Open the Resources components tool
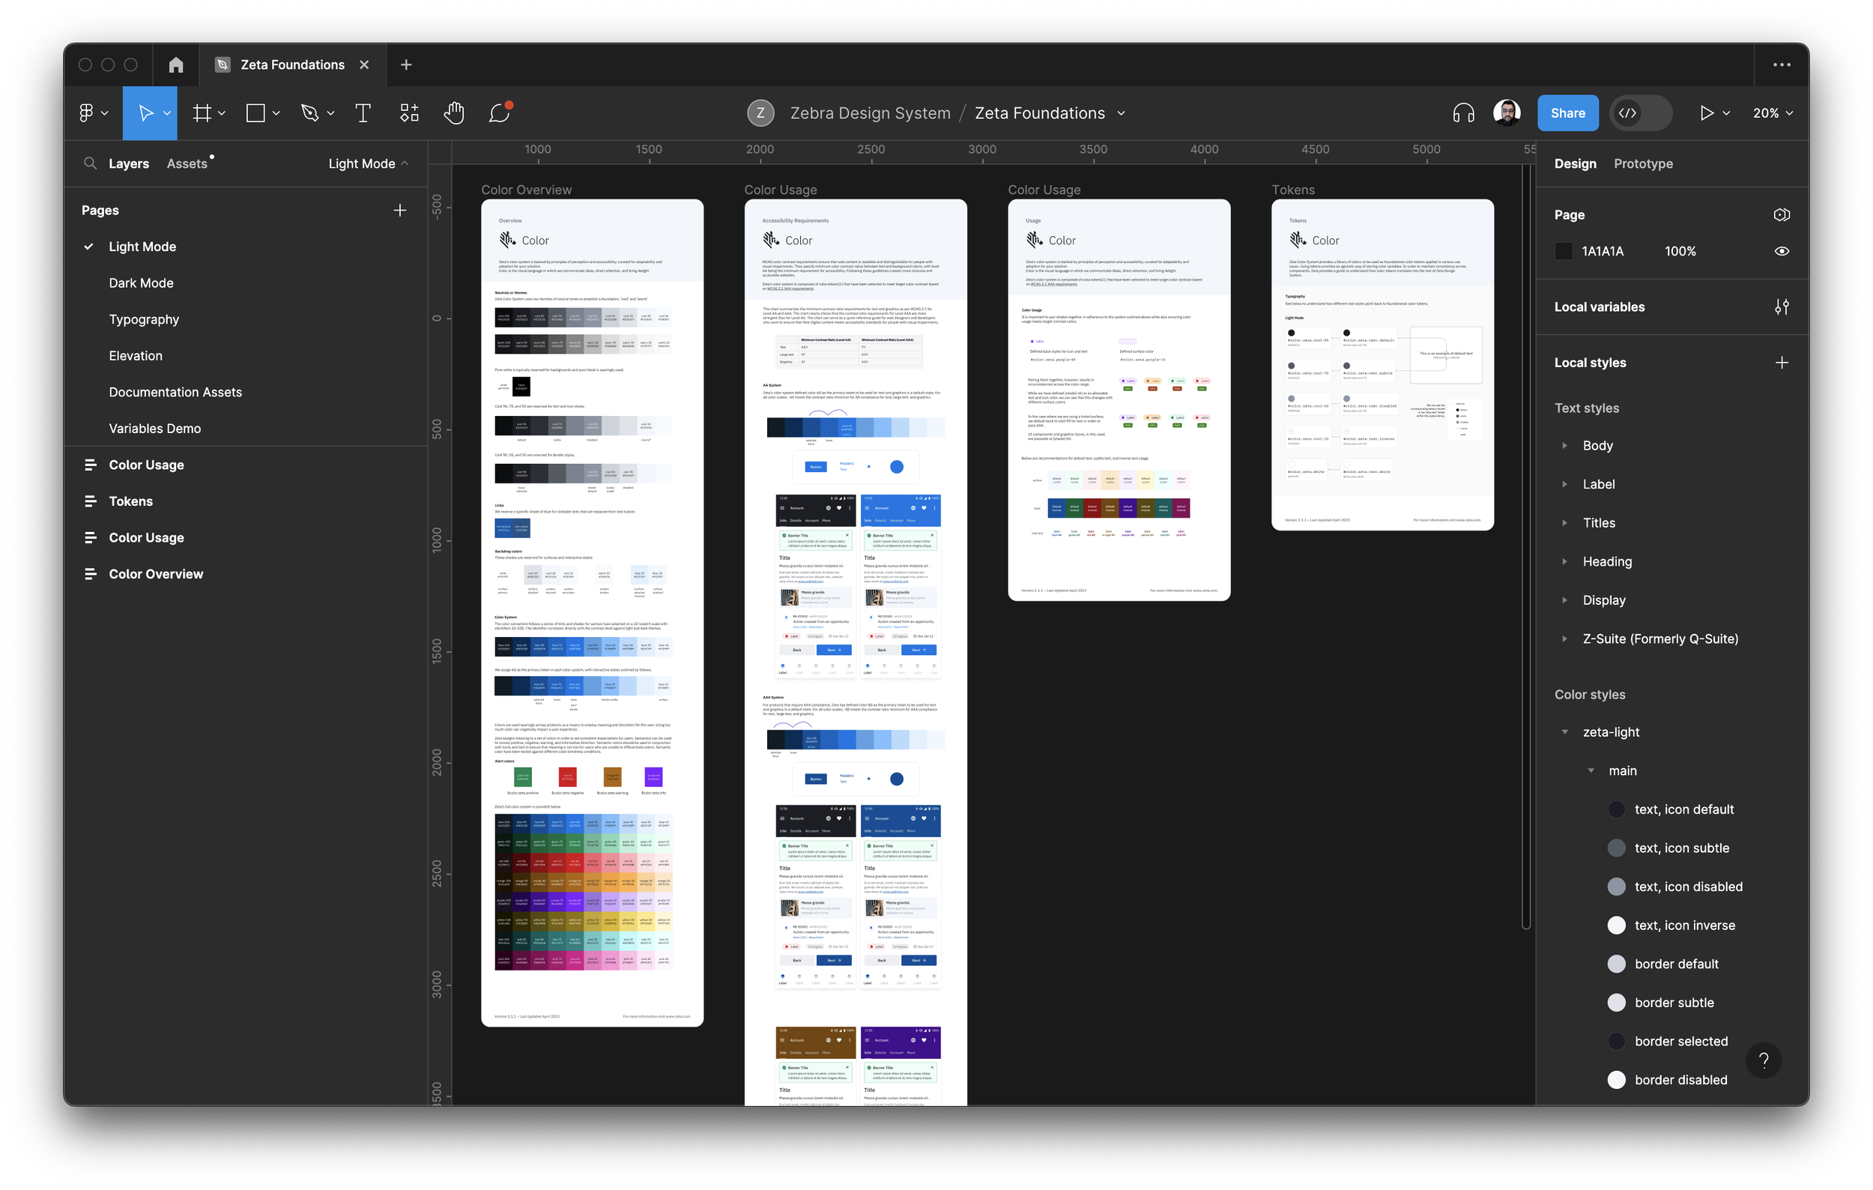This screenshot has height=1190, width=1873. pos(409,114)
